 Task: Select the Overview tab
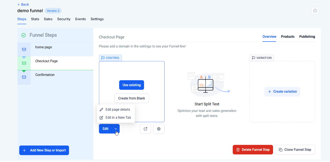click(269, 36)
